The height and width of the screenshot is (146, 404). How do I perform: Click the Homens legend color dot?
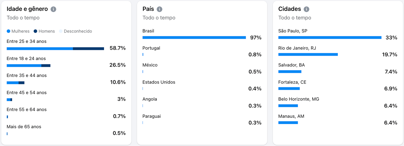pyautogui.click(x=36, y=31)
